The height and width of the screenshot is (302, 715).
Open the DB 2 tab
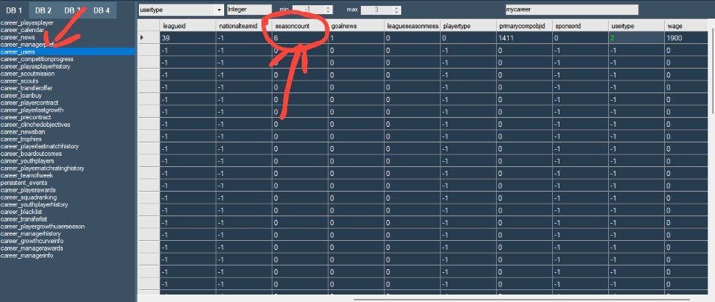pos(43,10)
